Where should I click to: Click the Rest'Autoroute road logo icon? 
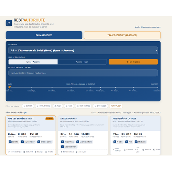(x=9, y=23)
